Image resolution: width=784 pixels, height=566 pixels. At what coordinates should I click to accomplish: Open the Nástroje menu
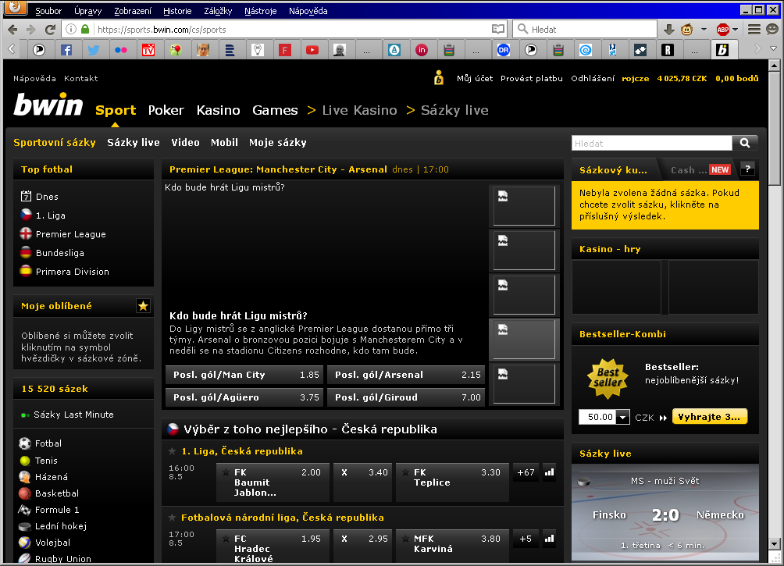(261, 11)
